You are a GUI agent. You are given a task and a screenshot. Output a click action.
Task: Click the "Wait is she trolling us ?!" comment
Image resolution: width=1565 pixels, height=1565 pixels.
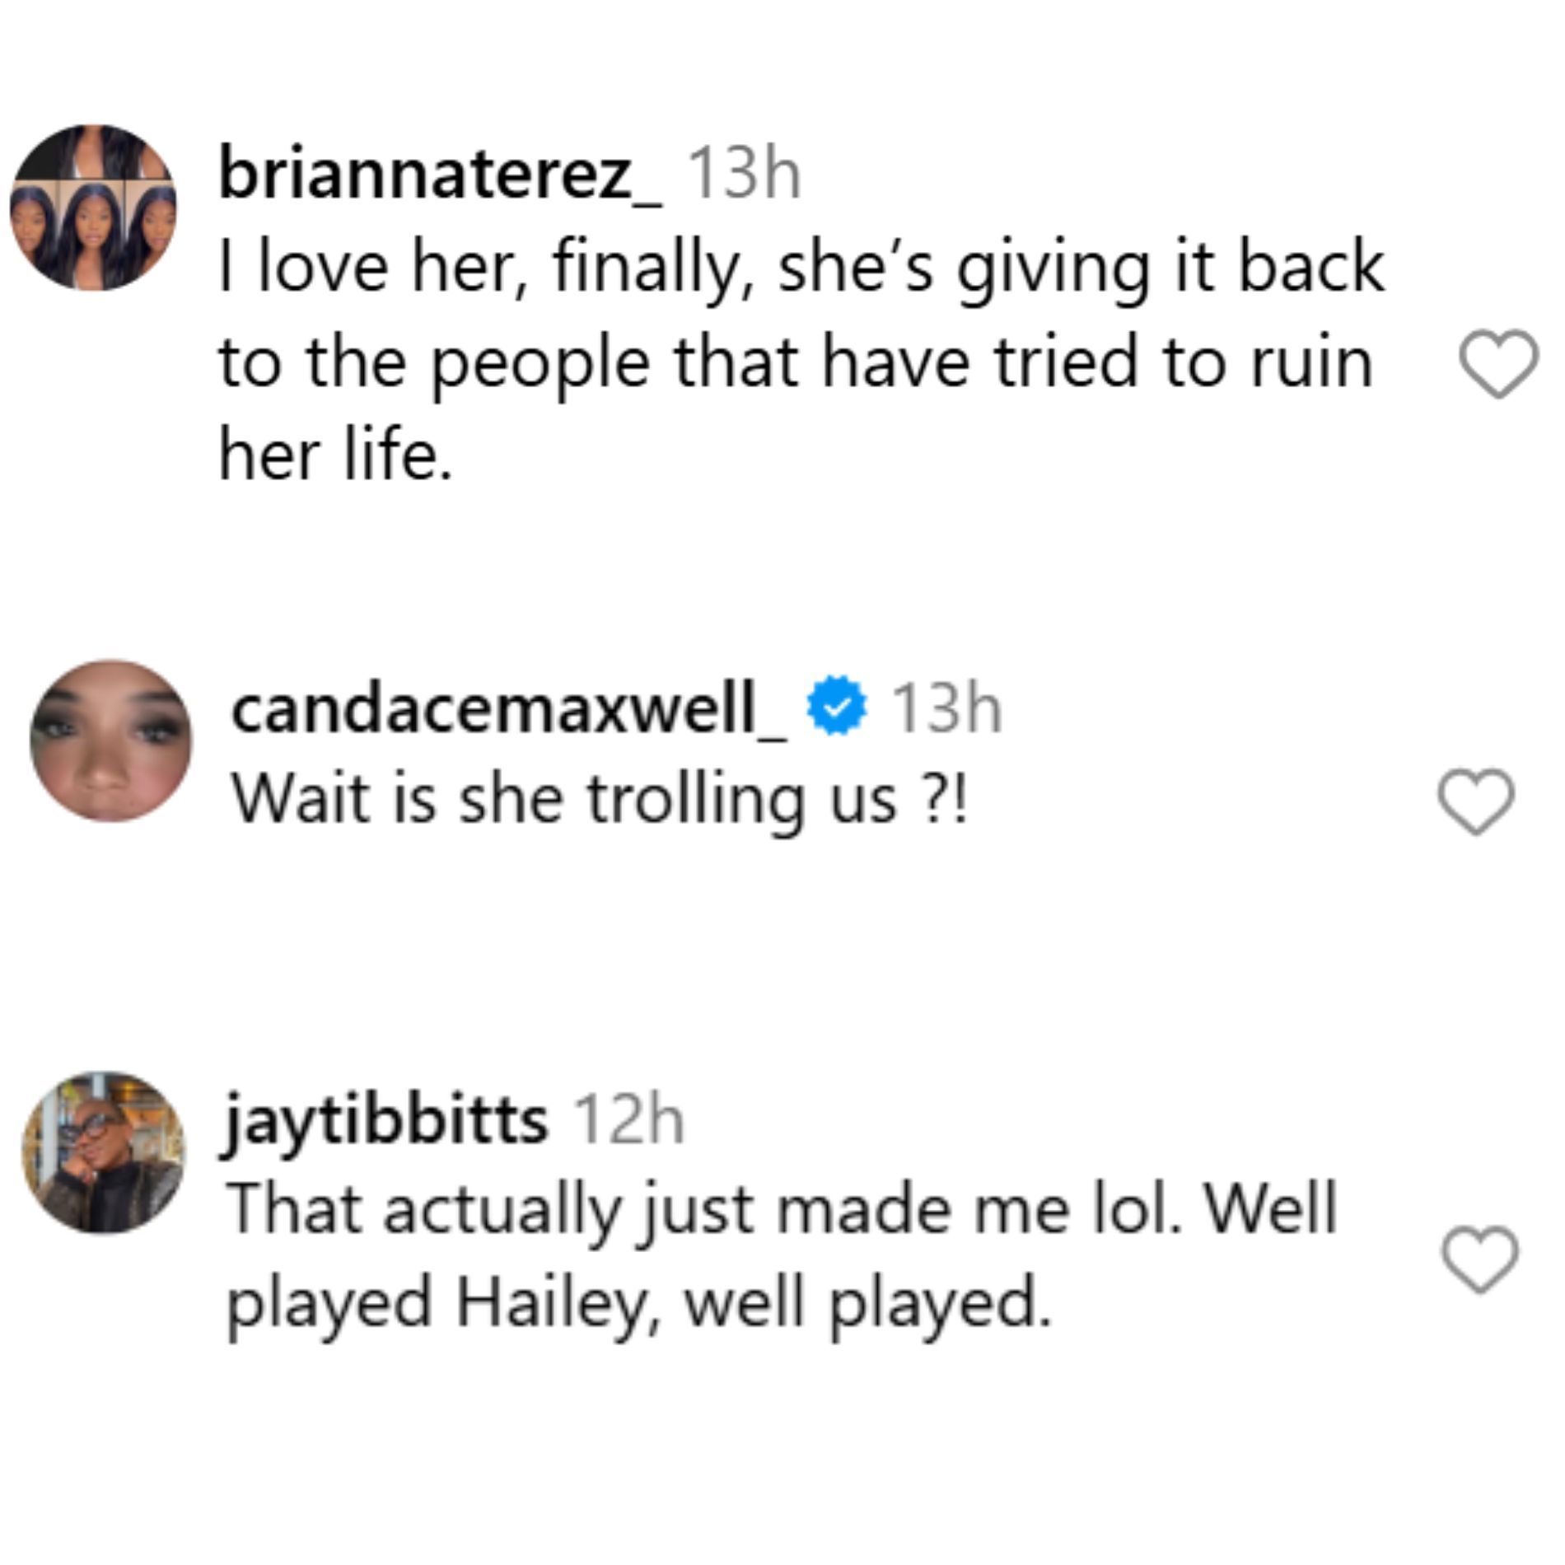(600, 801)
